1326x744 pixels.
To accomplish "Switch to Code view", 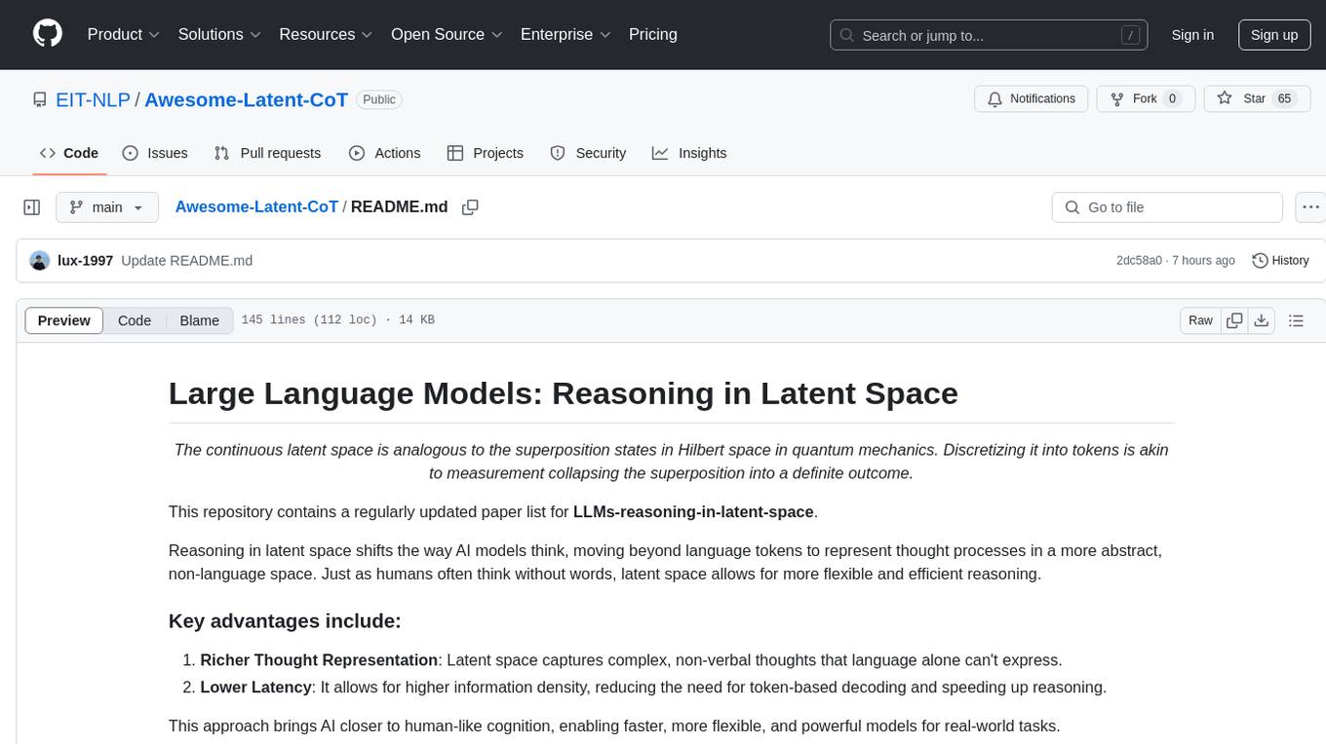I will pos(135,320).
